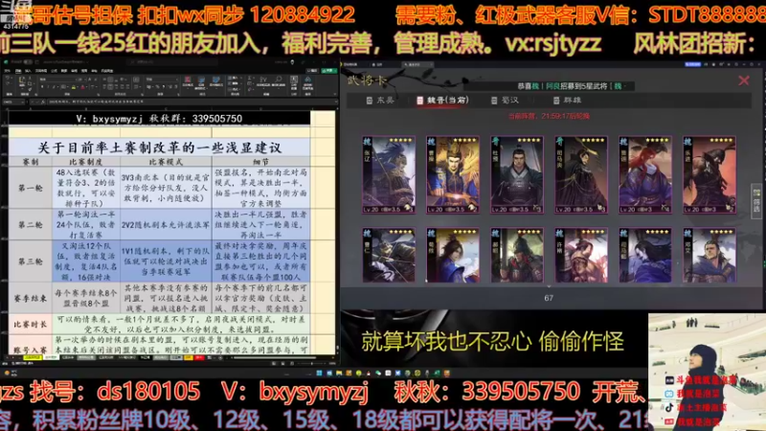Switch to the 数据 ribbon tab
This screenshot has height=431, width=766.
click(x=63, y=71)
